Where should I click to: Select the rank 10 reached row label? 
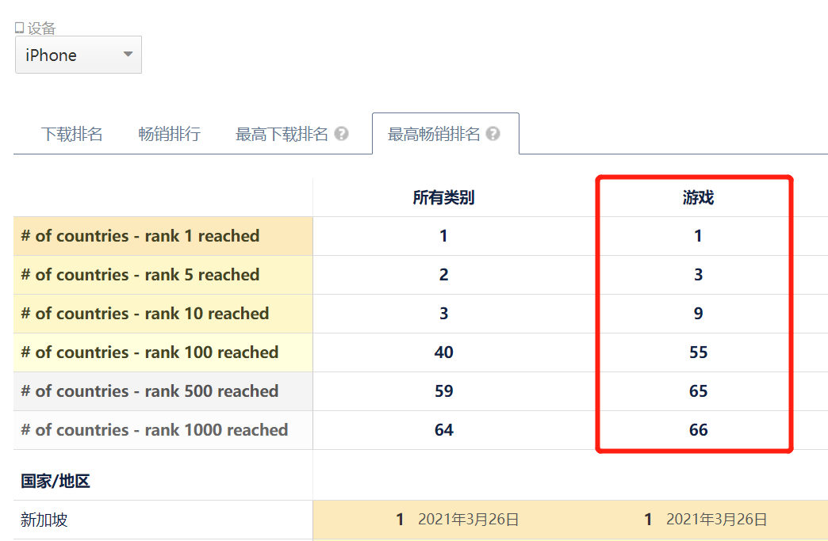tap(145, 314)
